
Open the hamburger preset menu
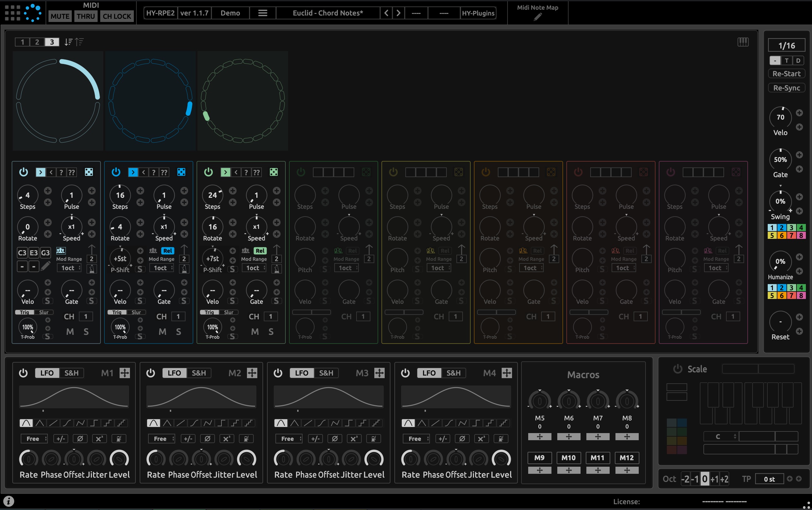click(263, 13)
